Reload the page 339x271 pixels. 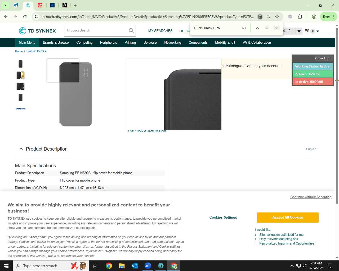click(25, 17)
